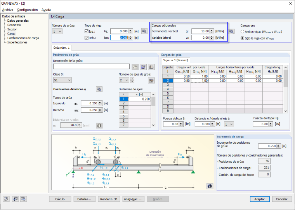295x210 pixels.
Task: Open crane library book icon
Action: point(151,67)
